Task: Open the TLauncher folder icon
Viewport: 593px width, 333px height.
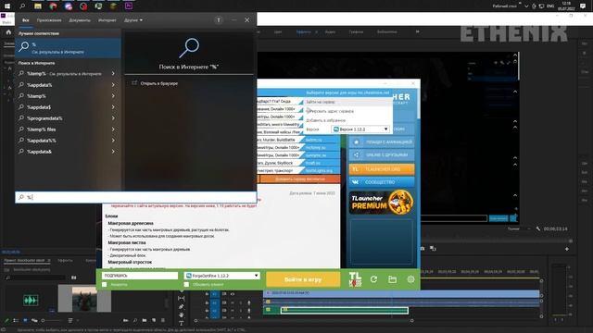Action: coord(392,279)
